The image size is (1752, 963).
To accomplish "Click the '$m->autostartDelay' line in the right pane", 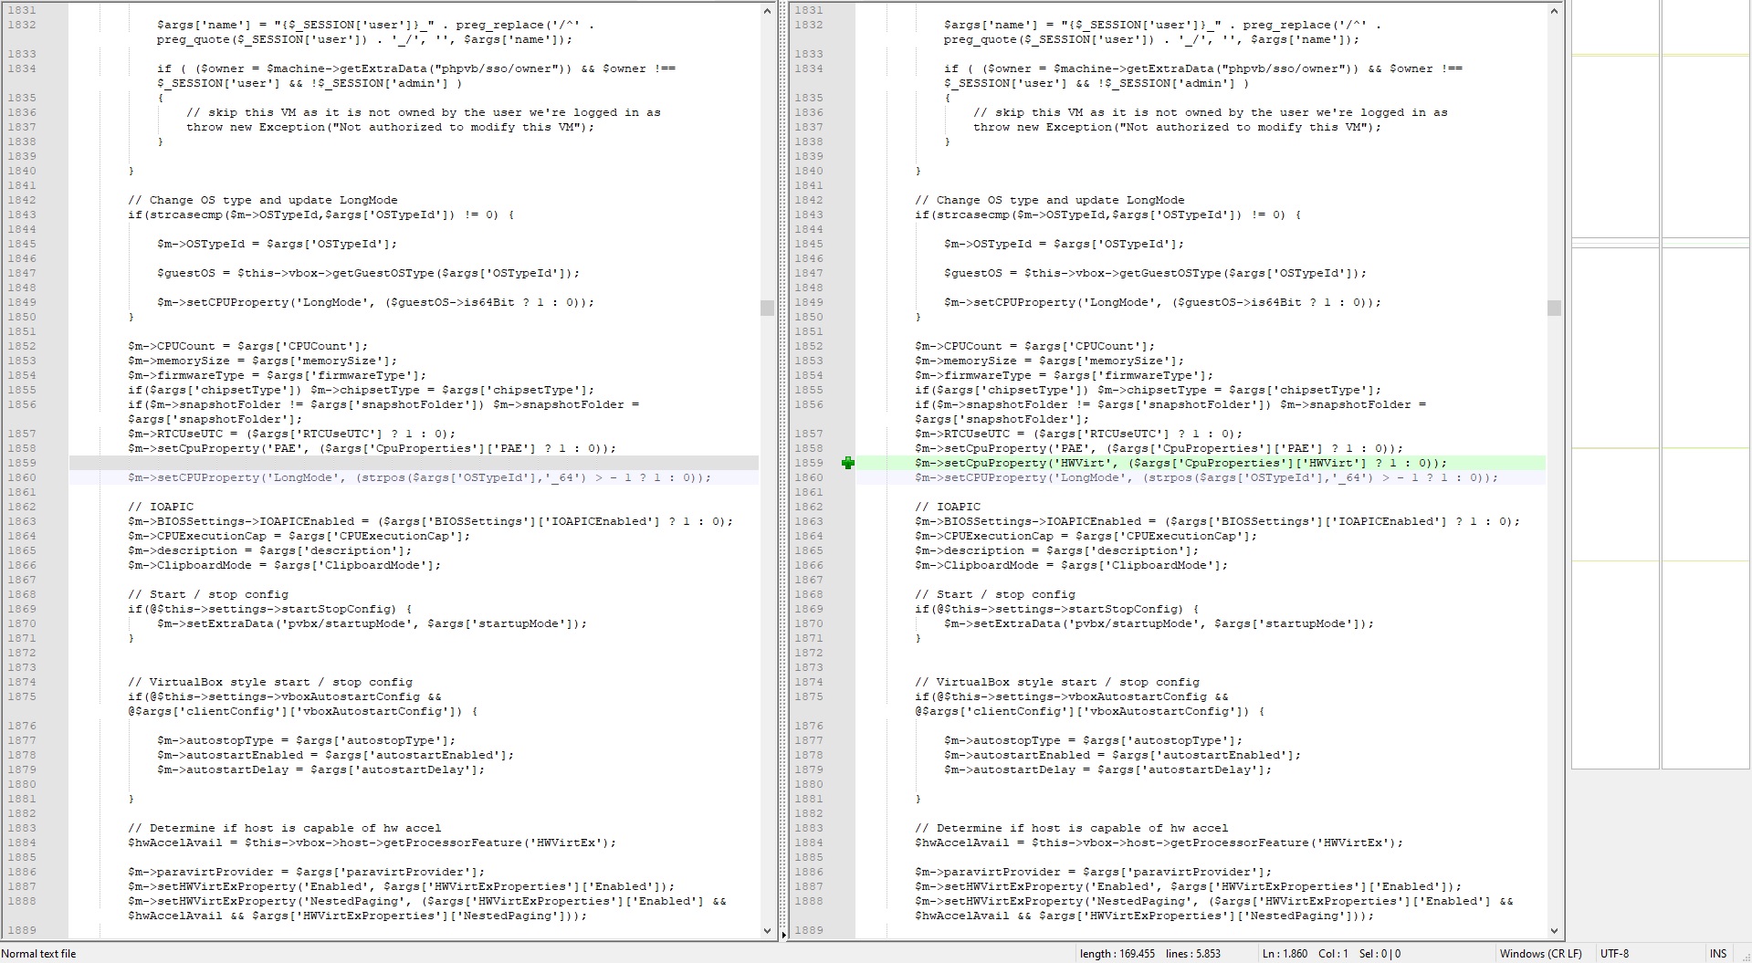I will pyautogui.click(x=1108, y=769).
